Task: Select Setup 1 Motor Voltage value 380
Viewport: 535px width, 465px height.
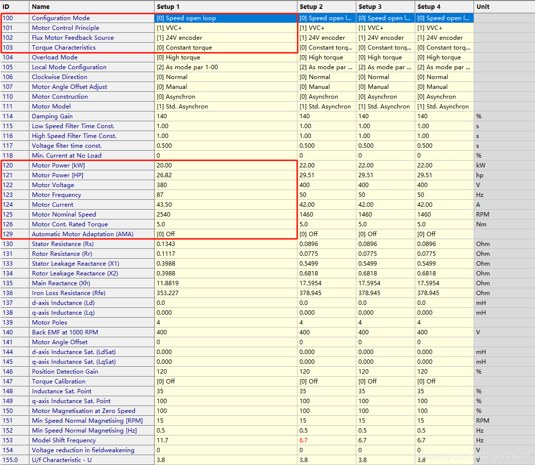Action: (225, 185)
